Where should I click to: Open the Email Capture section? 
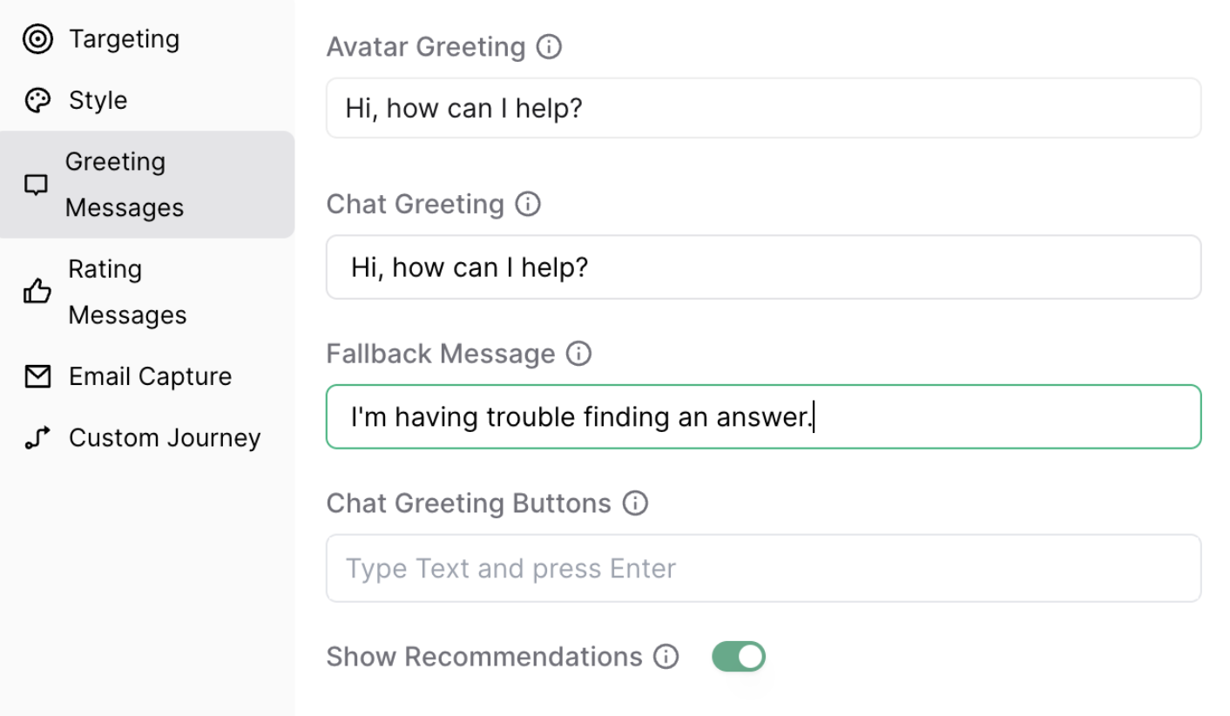click(x=150, y=376)
